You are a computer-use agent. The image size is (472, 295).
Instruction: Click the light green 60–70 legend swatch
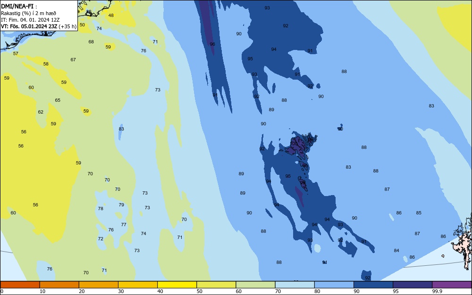pos(255,285)
